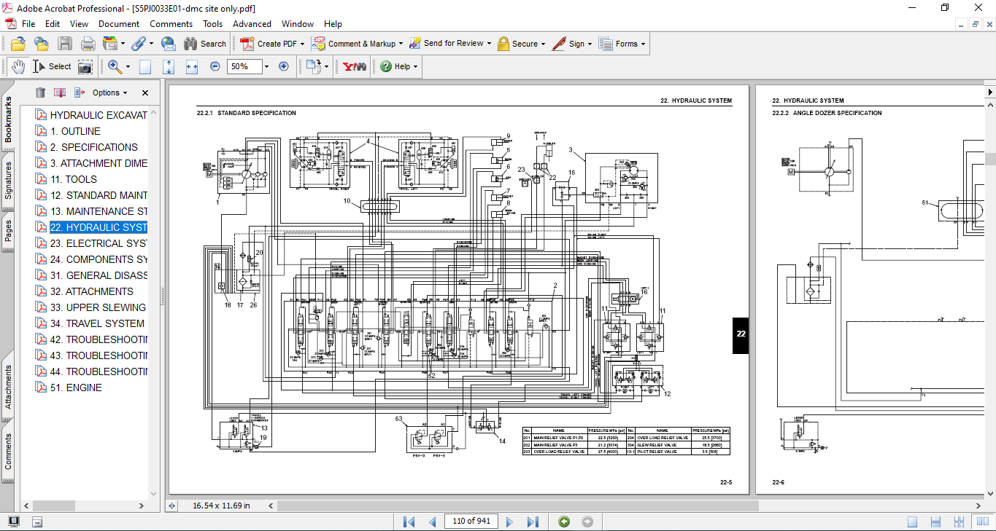Screen dimensions: 996x531
Task: Click the Snapshot camera tool
Action: 85,66
